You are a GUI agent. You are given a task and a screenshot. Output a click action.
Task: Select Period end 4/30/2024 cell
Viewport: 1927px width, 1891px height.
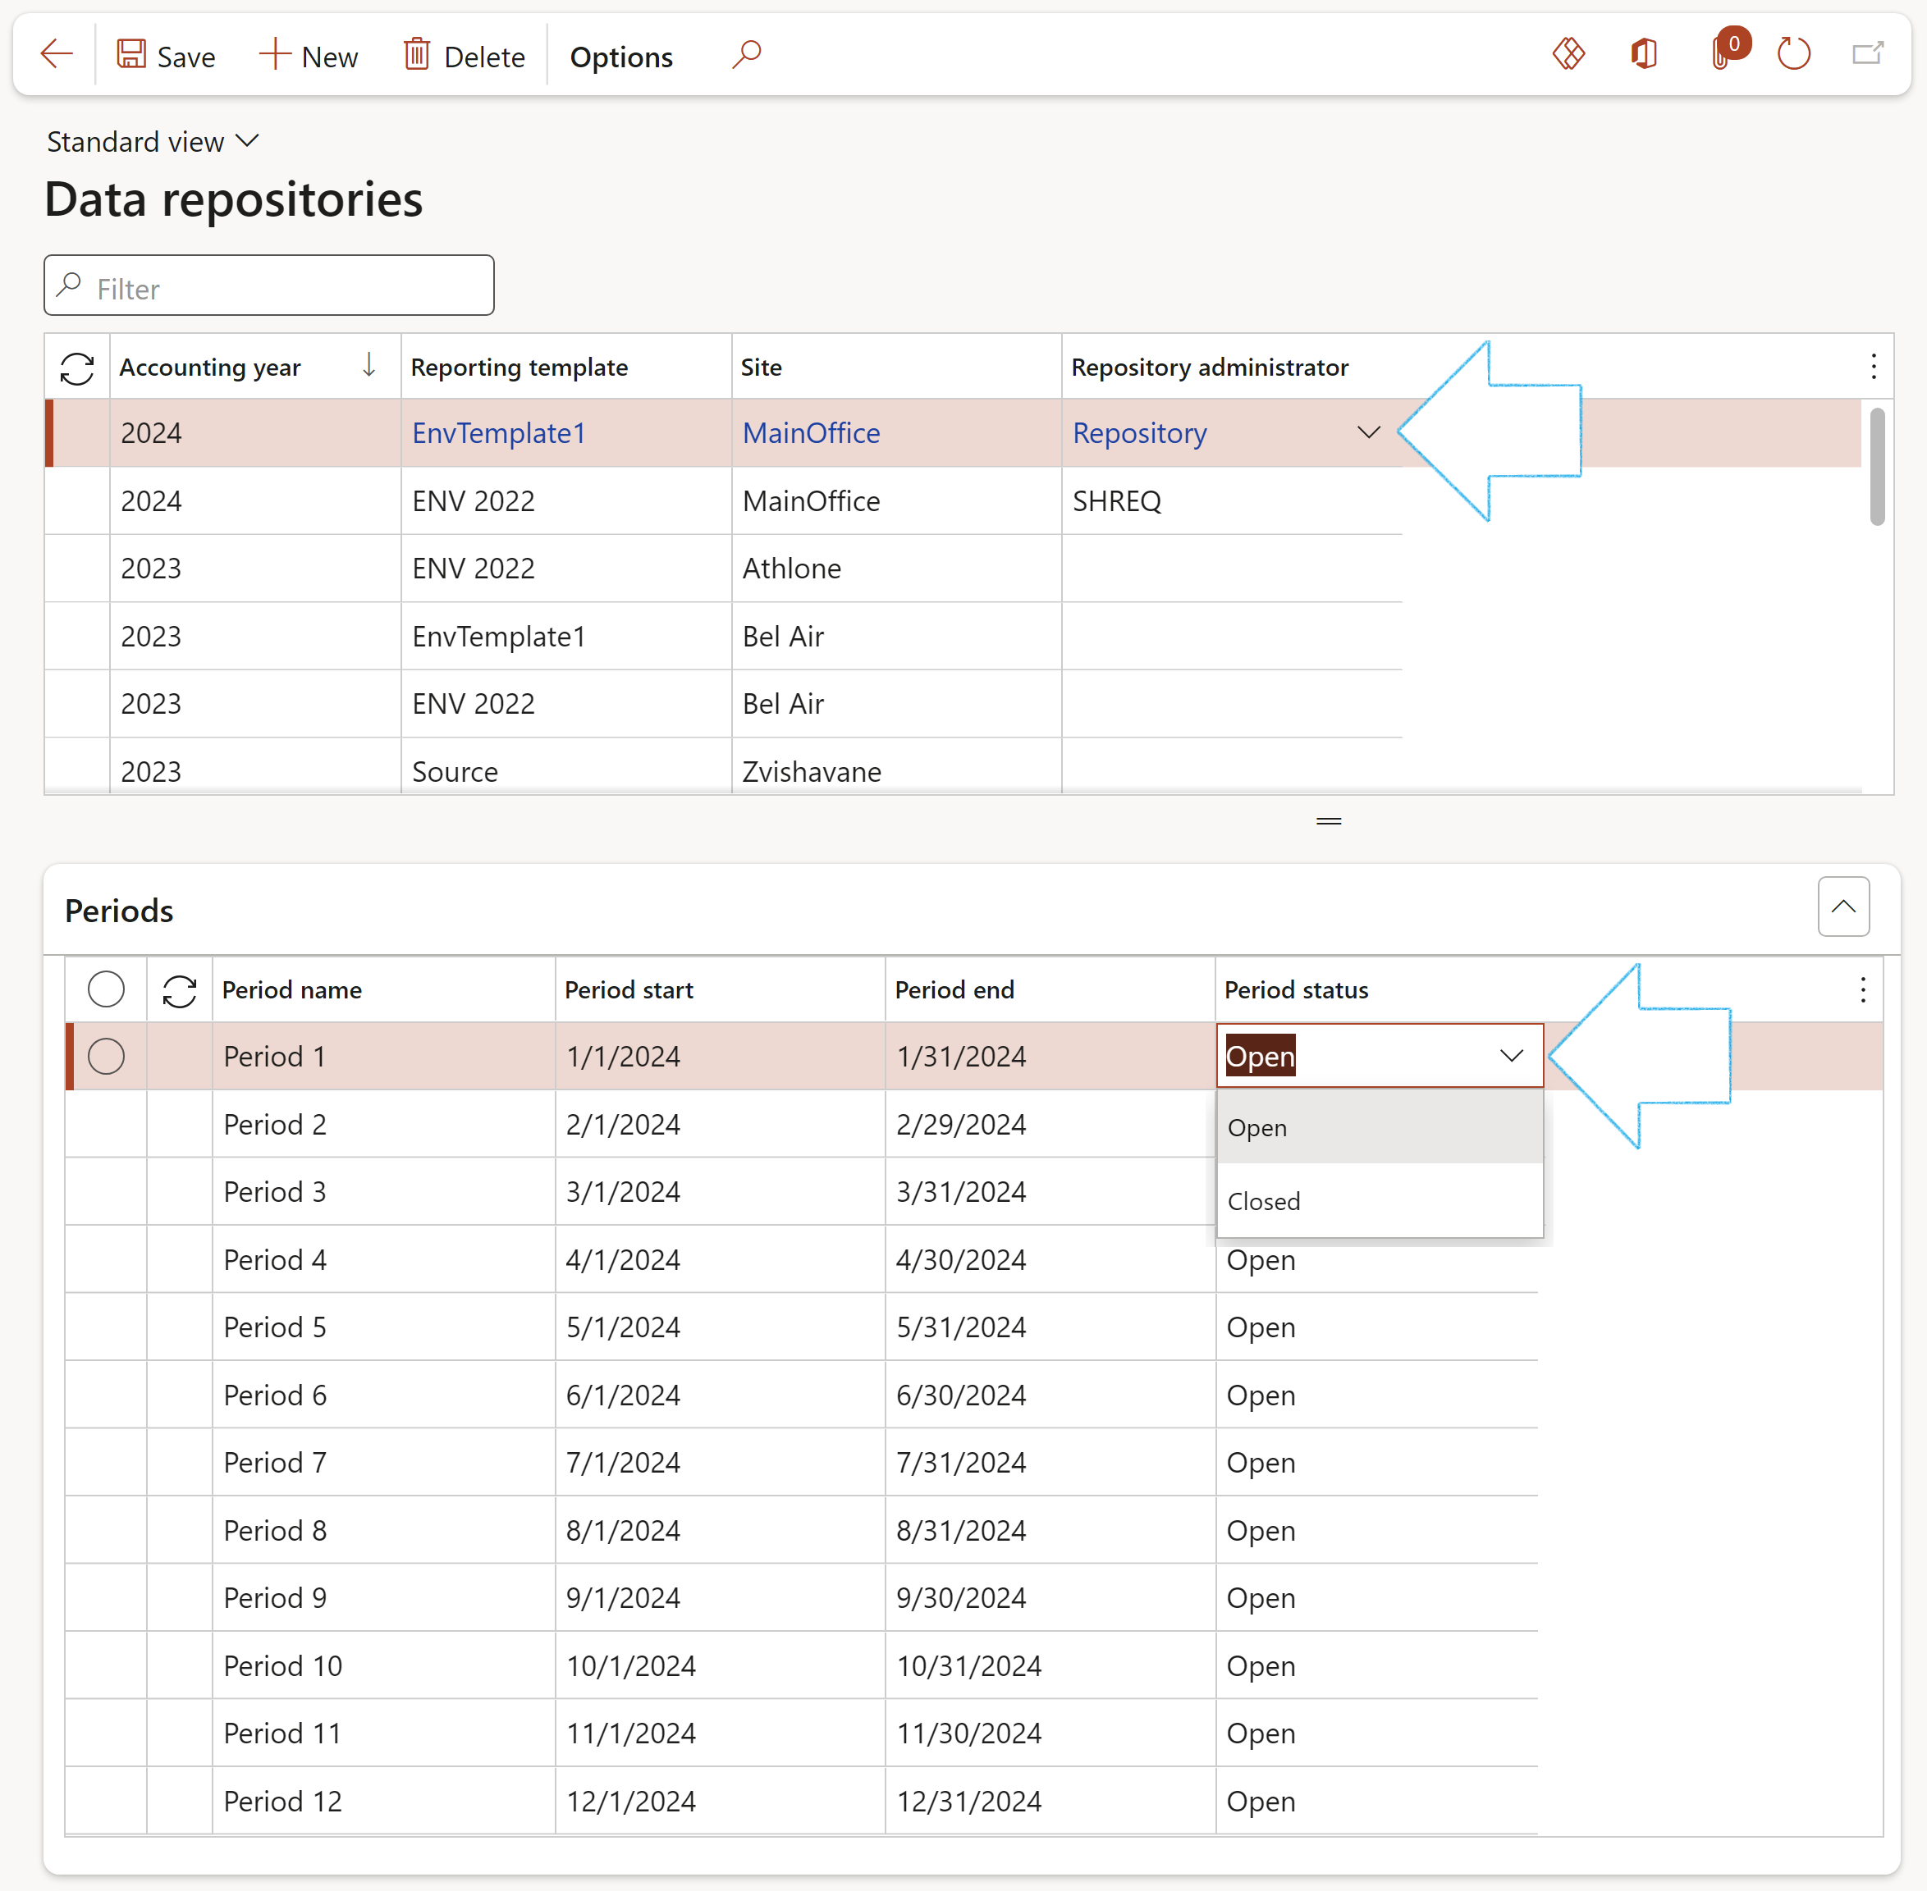(1050, 1259)
